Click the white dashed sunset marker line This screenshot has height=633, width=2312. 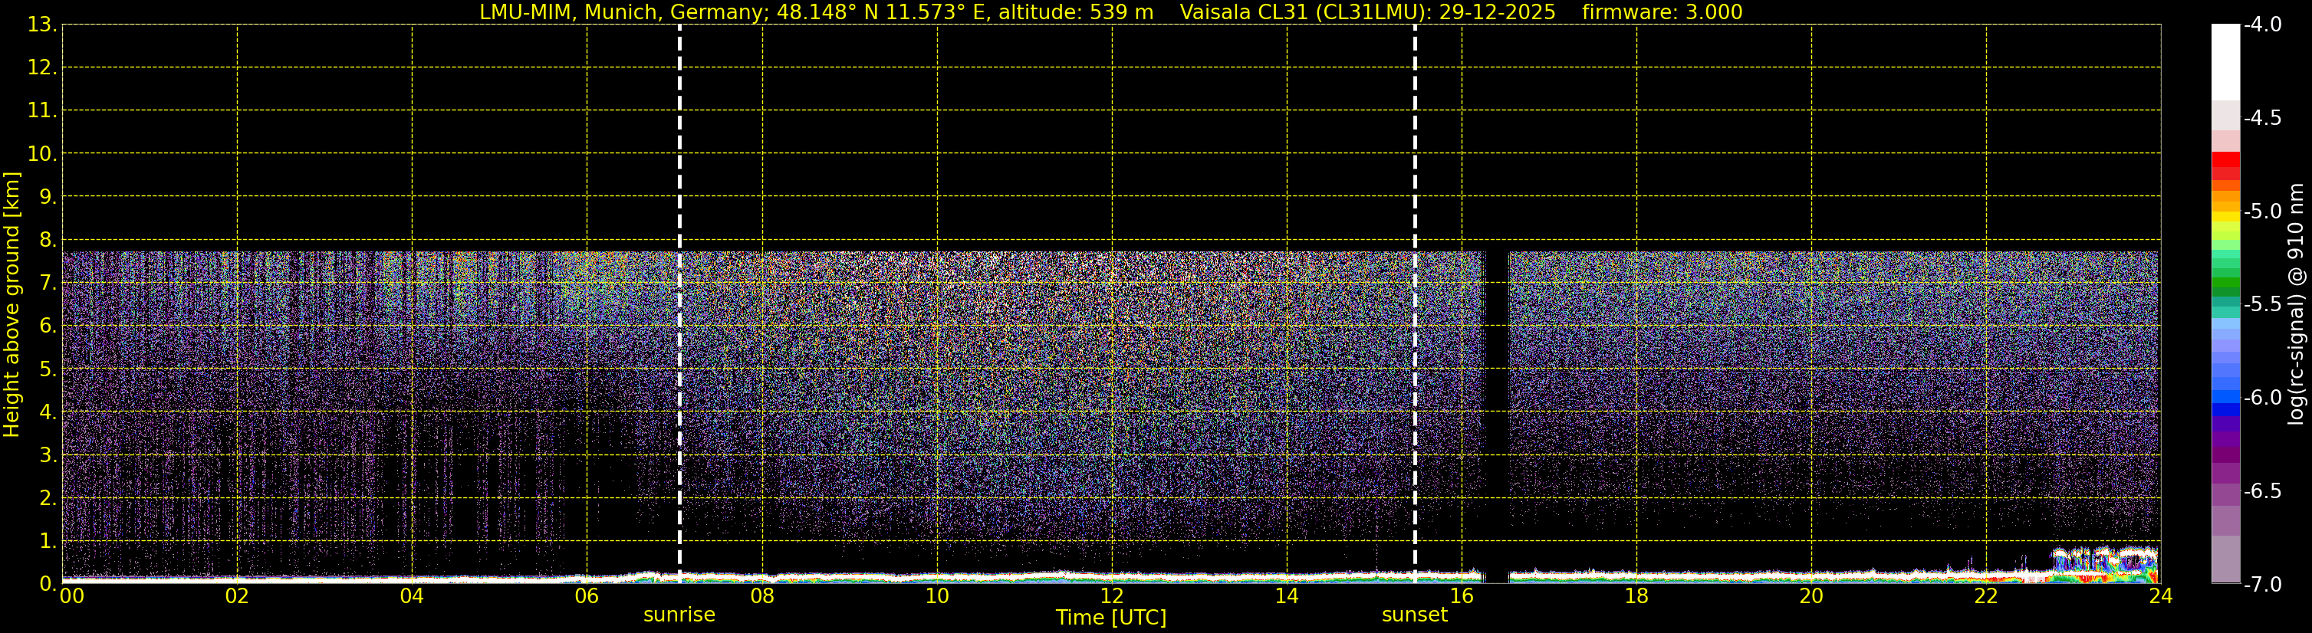(1415, 305)
